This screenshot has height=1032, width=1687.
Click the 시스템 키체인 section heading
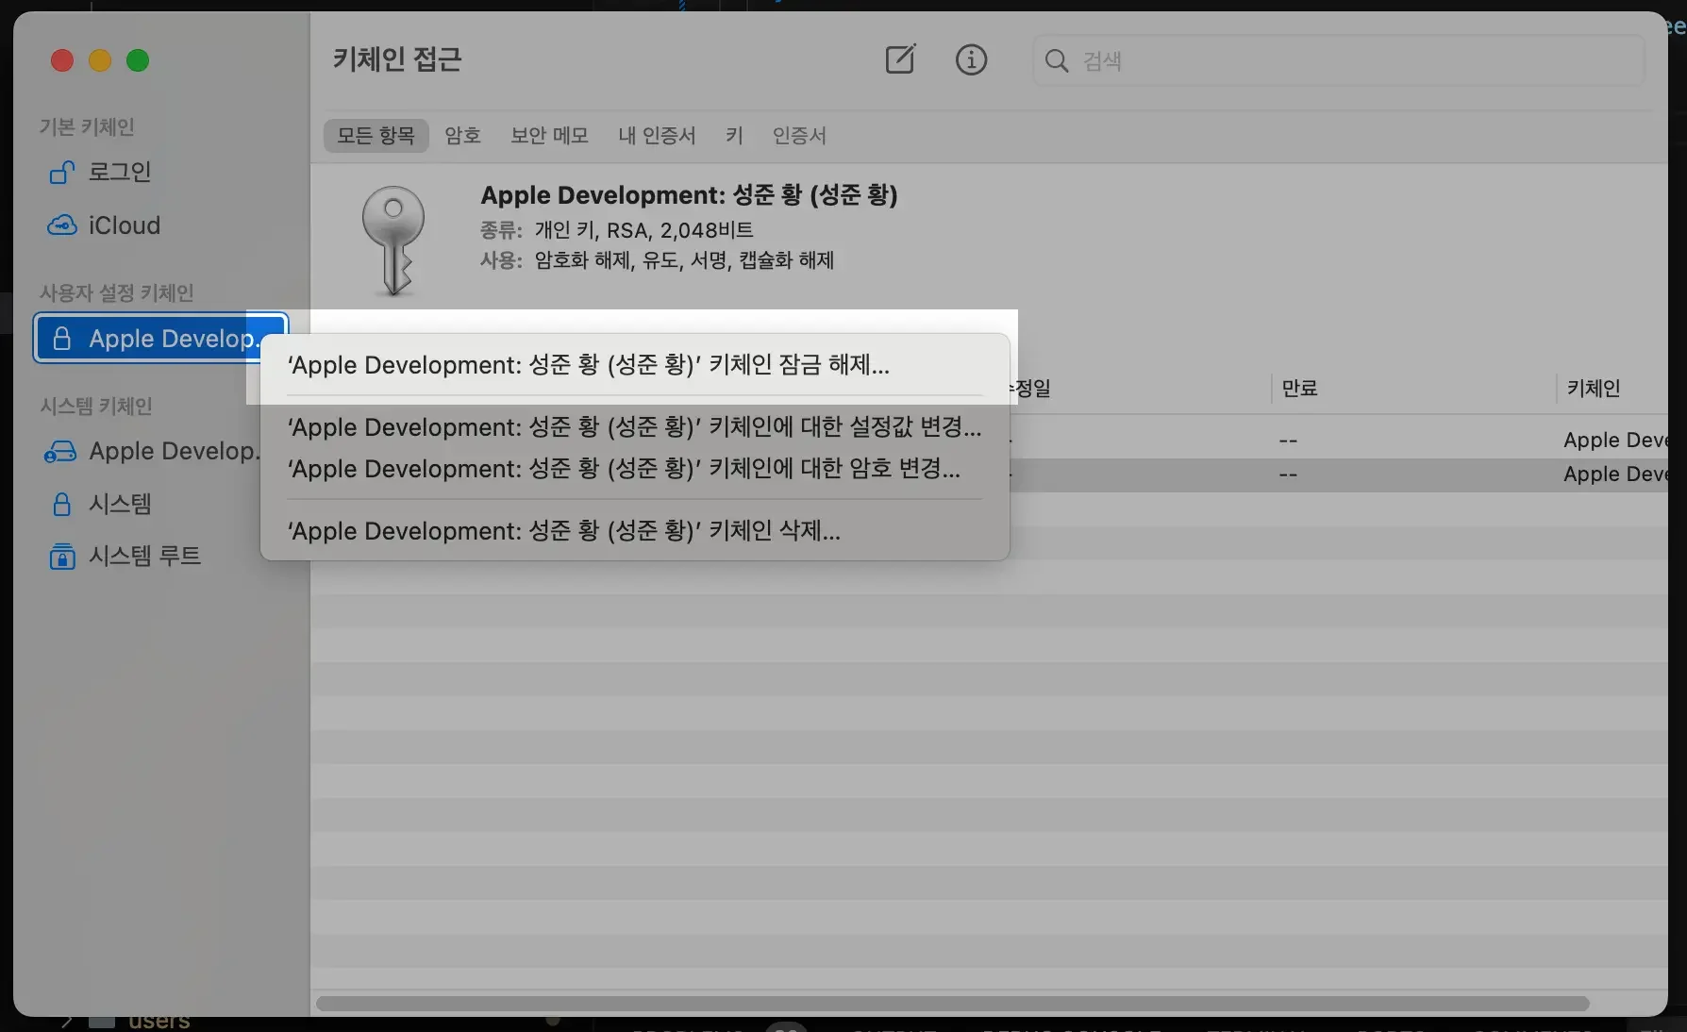coord(96,406)
